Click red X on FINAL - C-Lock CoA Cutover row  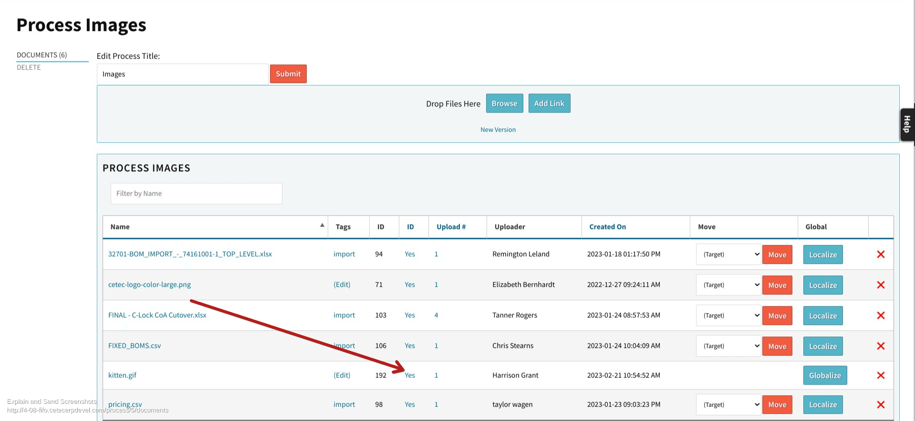(881, 316)
